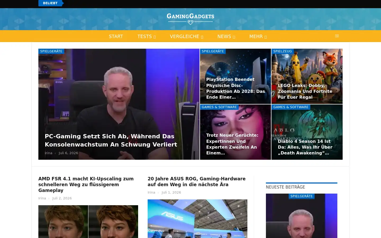
Task: Open LEGO Leaks Dobby Zoomania article
Action: coord(305,91)
